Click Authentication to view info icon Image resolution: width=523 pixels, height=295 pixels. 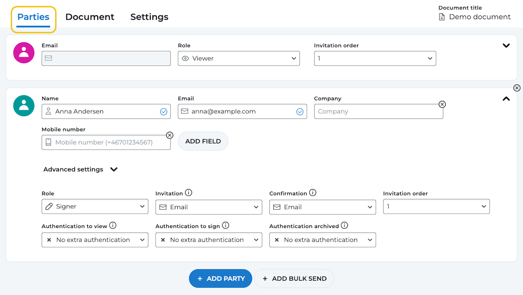[x=113, y=226]
